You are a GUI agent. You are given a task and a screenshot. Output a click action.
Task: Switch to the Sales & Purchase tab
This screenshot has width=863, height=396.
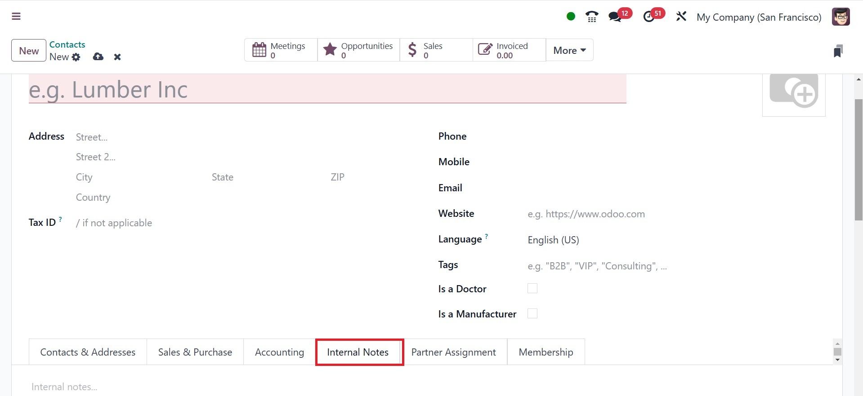(x=195, y=352)
